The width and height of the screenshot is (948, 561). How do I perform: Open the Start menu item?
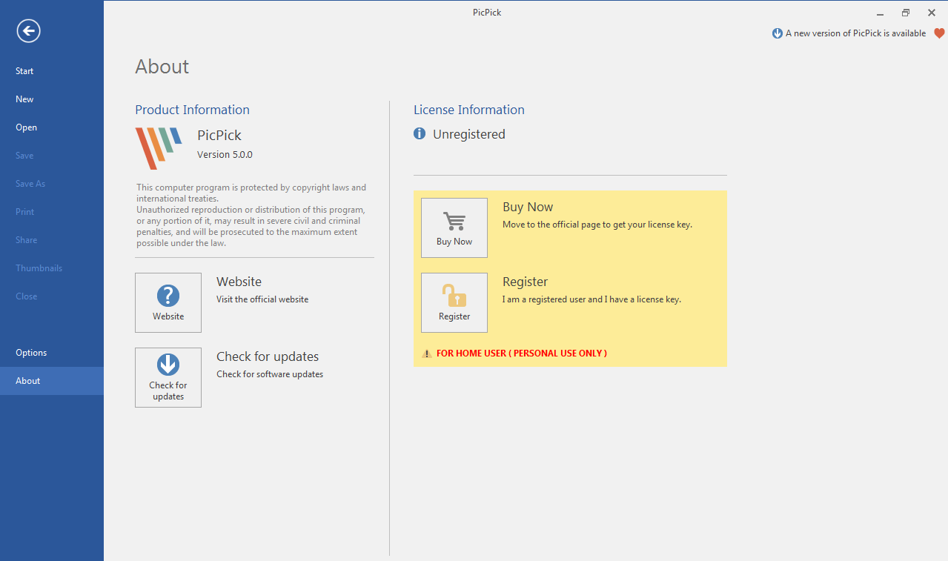[x=52, y=71]
